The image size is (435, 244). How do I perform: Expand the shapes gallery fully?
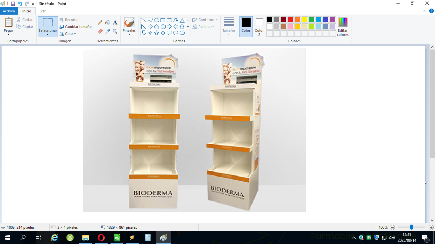click(x=188, y=33)
